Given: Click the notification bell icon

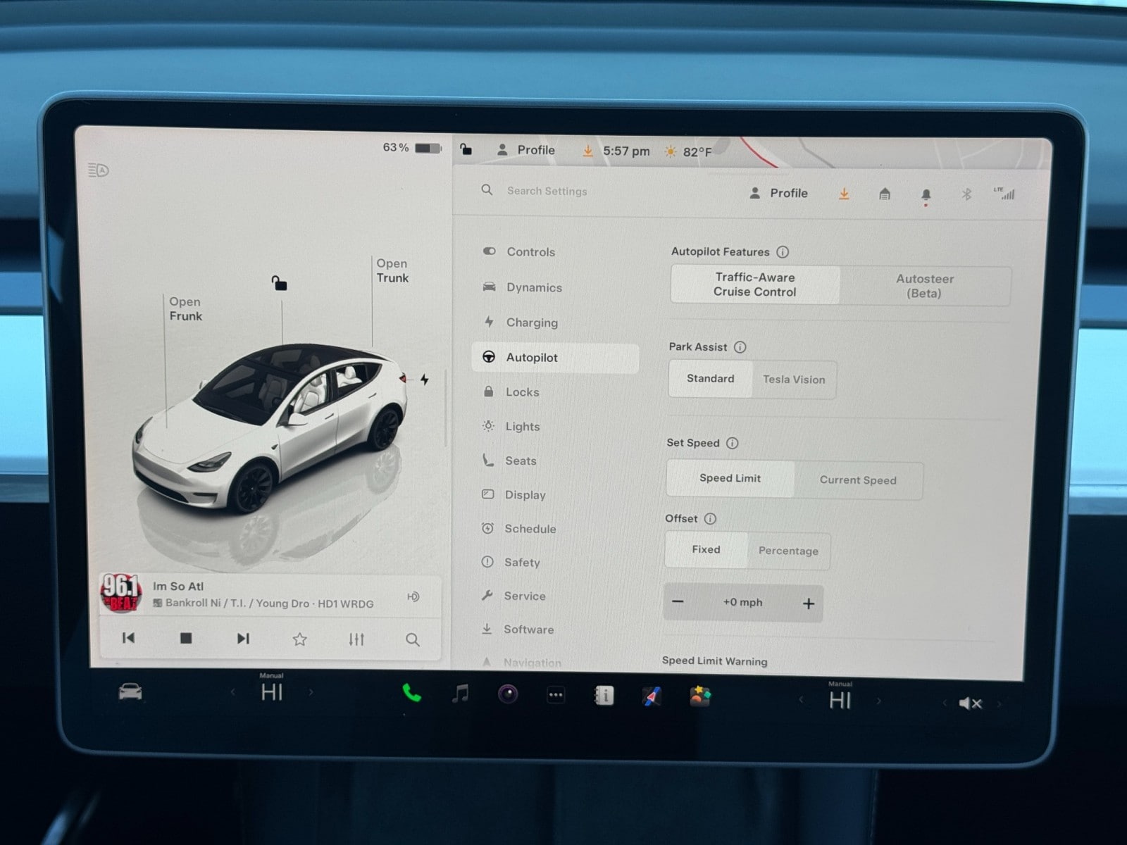Looking at the screenshot, I should click(926, 194).
